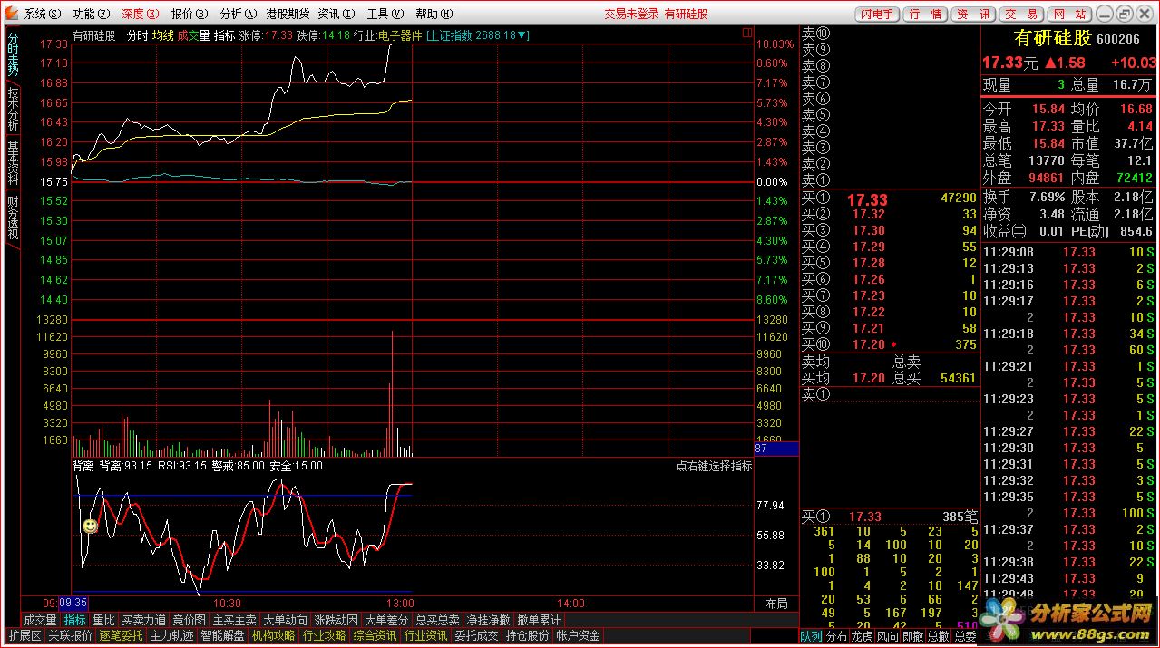Switch to the 量比 tab

[x=104, y=620]
